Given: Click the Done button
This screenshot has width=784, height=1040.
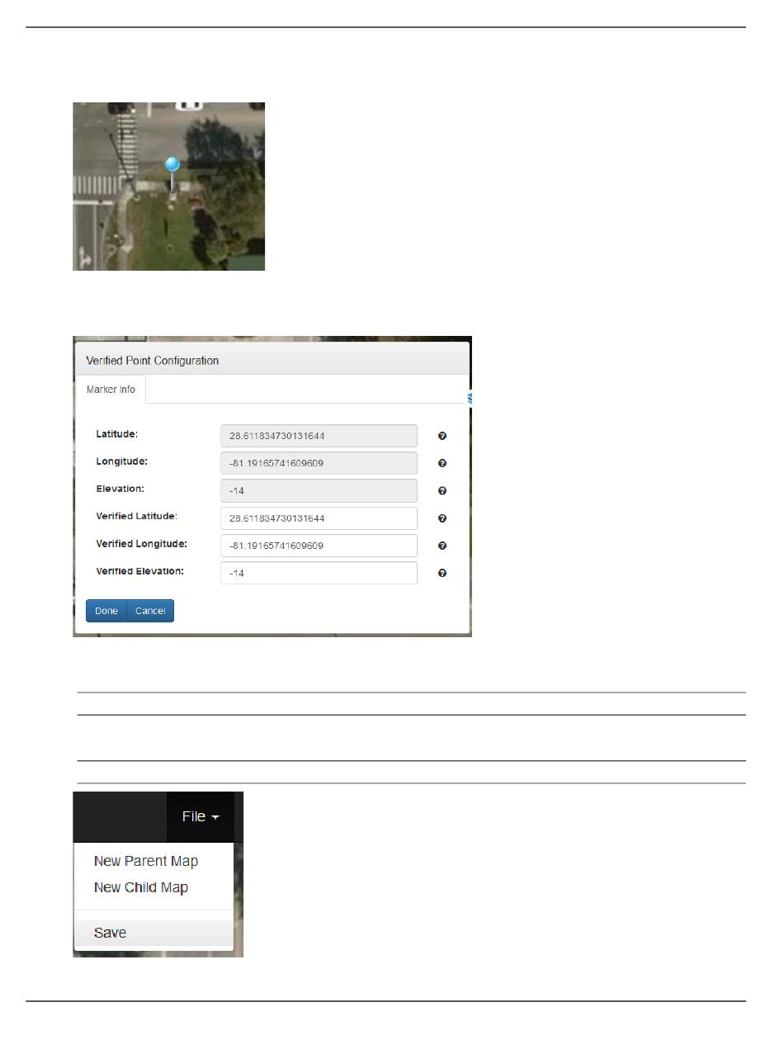Looking at the screenshot, I should (106, 611).
